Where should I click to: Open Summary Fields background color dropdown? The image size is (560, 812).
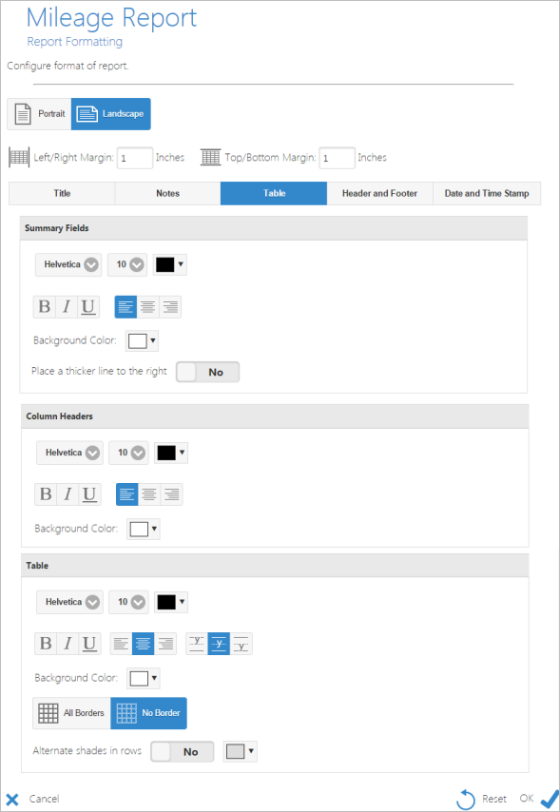[142, 341]
